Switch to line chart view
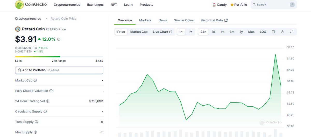 coord(181,32)
